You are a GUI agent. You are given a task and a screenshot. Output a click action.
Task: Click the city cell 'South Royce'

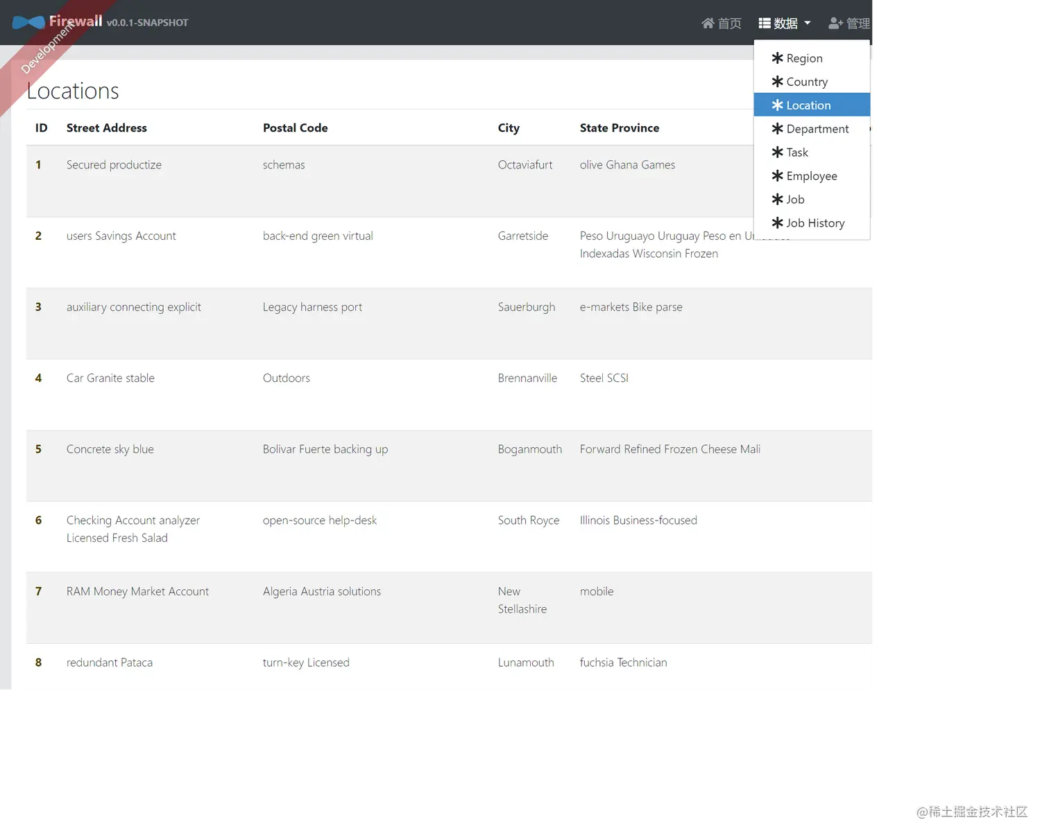click(x=529, y=520)
